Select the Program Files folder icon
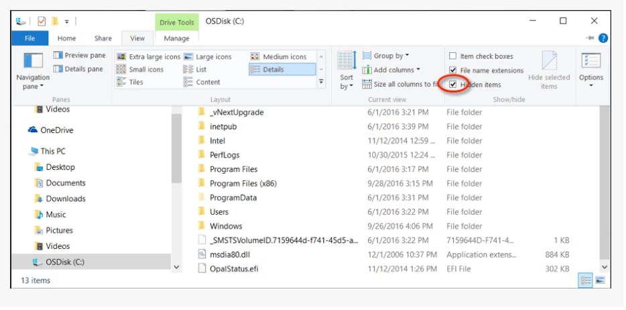 click(202, 169)
